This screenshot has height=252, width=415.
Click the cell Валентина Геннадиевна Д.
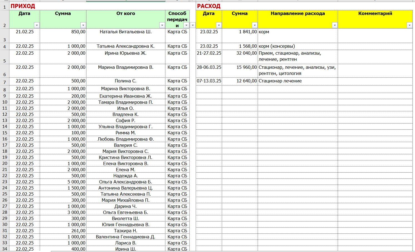tap(126, 237)
